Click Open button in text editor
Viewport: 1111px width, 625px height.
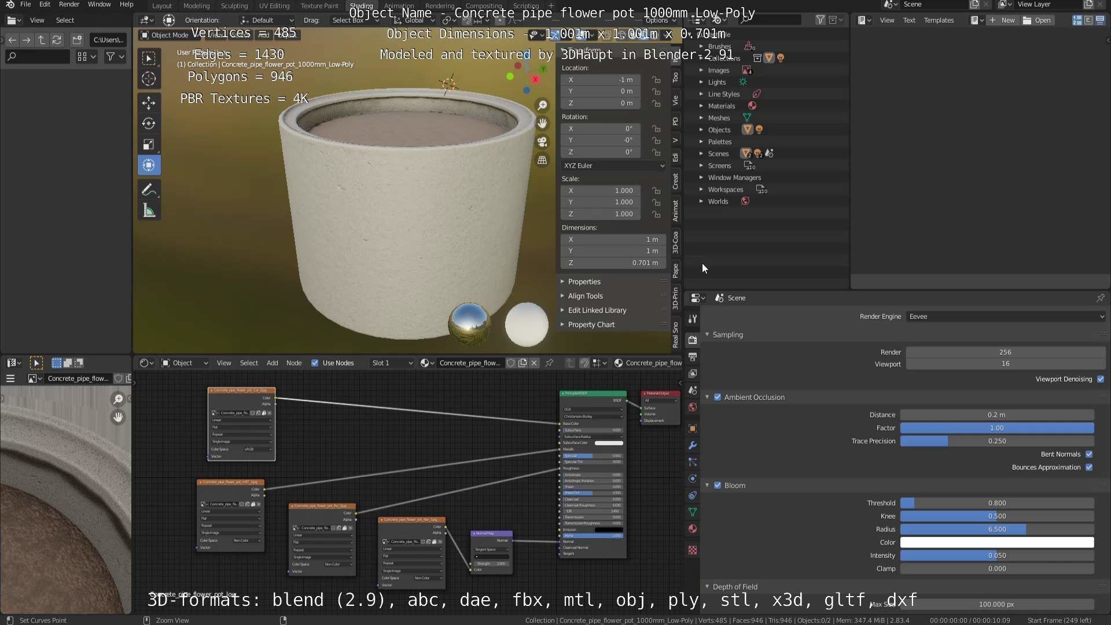click(1037, 20)
